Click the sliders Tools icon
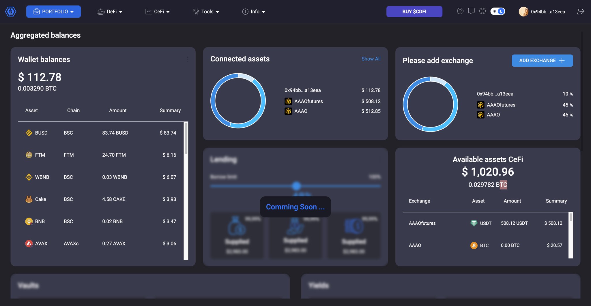 coord(196,12)
